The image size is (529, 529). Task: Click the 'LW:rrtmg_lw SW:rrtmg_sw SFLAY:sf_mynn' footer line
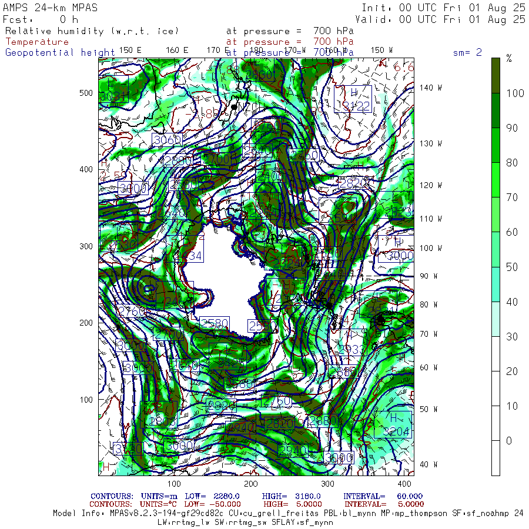pyautogui.click(x=245, y=523)
